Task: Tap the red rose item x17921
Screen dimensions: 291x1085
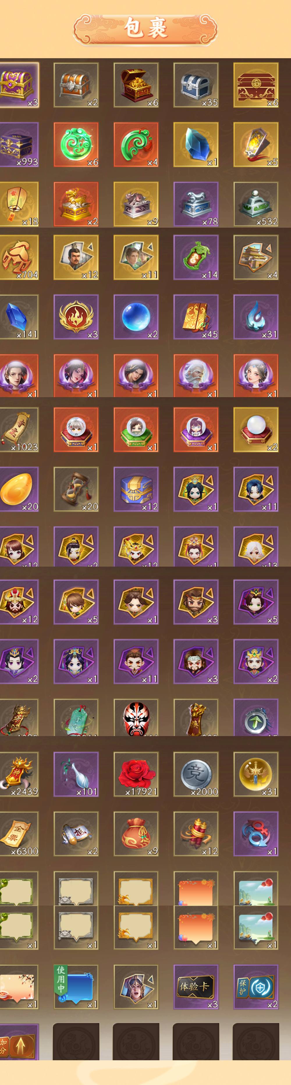Action: (136, 774)
